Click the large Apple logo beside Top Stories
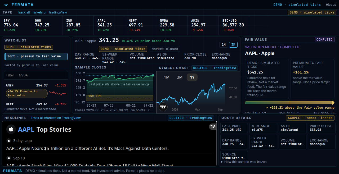339x174 pixels. [11, 129]
